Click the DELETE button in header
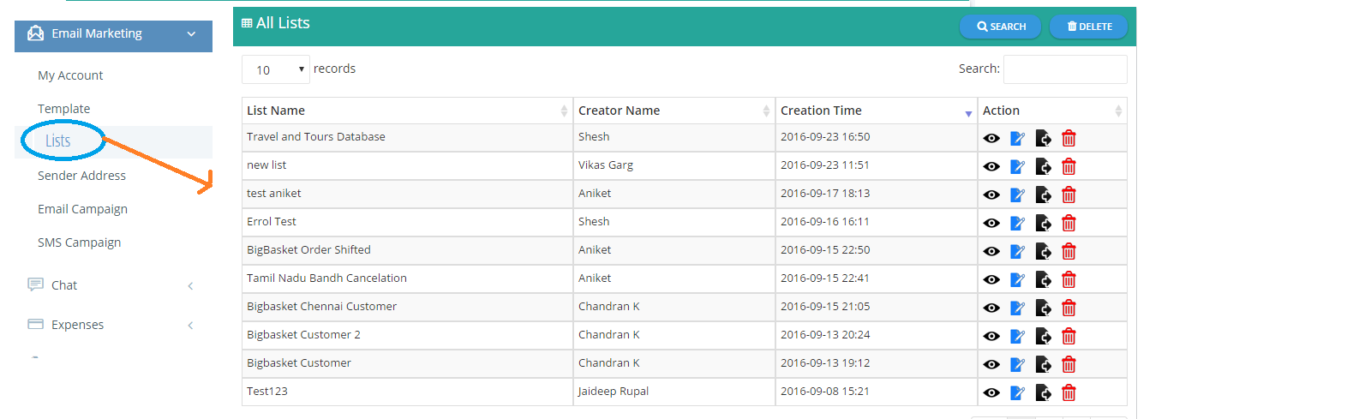Viewport: 1371px width, 419px height. [1088, 27]
